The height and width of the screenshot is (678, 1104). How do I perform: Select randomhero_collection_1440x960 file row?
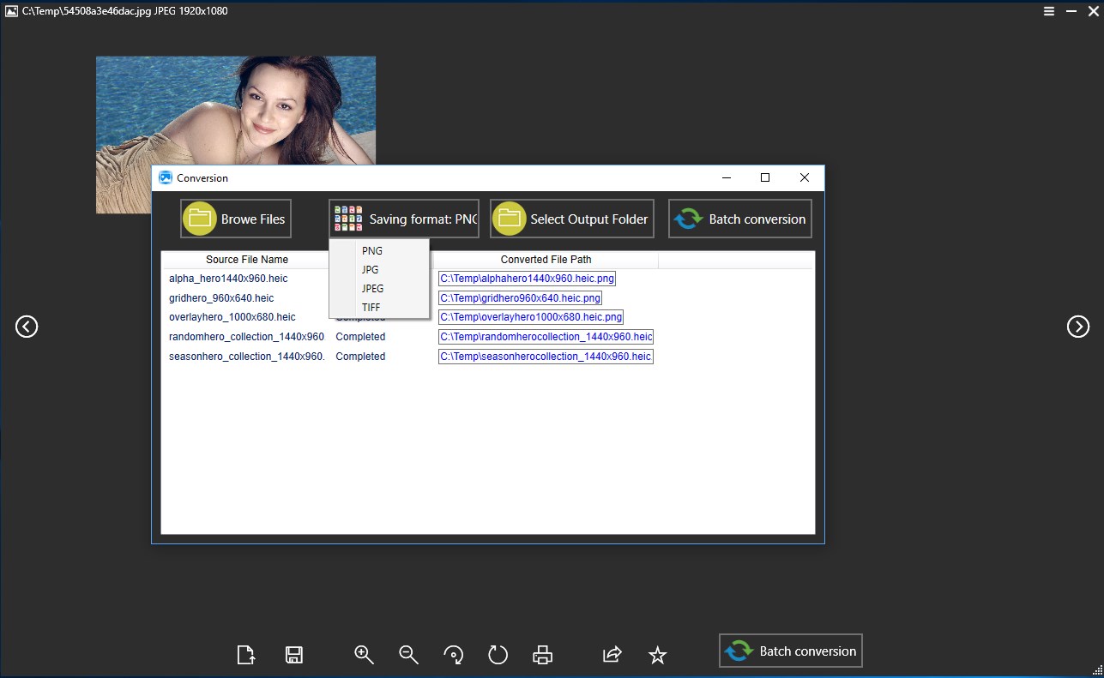click(x=247, y=337)
